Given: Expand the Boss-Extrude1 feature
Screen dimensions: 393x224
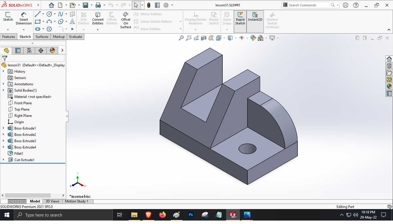Looking at the screenshot, I should pos(3,128).
